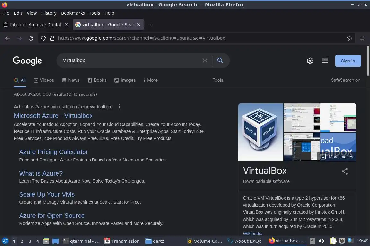The width and height of the screenshot is (370, 246).
Task: Switch to the Volume Control taskbar window
Action: [205, 241]
